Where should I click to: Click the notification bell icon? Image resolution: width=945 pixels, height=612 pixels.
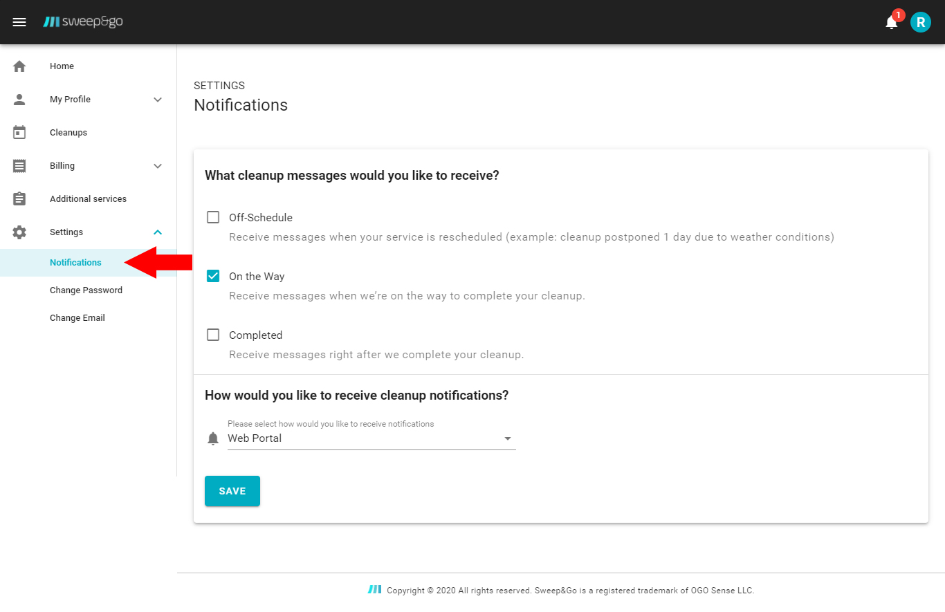click(891, 23)
